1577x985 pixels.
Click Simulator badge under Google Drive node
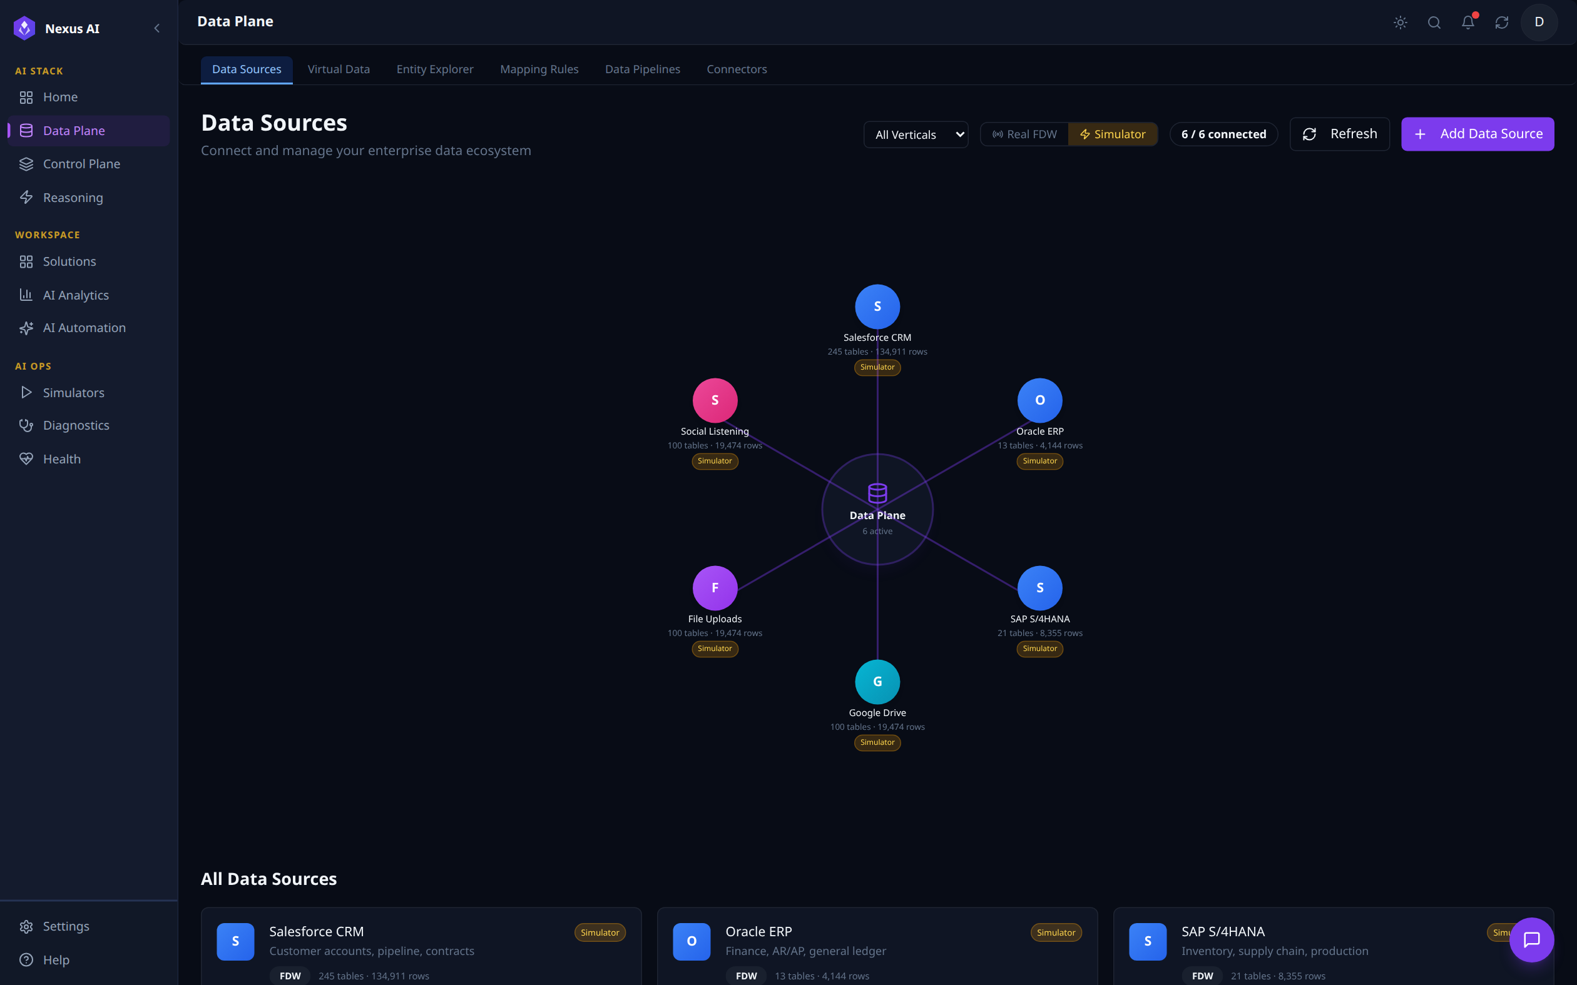click(877, 743)
